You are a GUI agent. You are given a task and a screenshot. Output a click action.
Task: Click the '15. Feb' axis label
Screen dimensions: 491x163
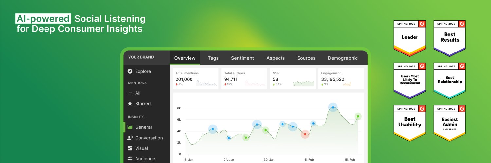pos(350,160)
